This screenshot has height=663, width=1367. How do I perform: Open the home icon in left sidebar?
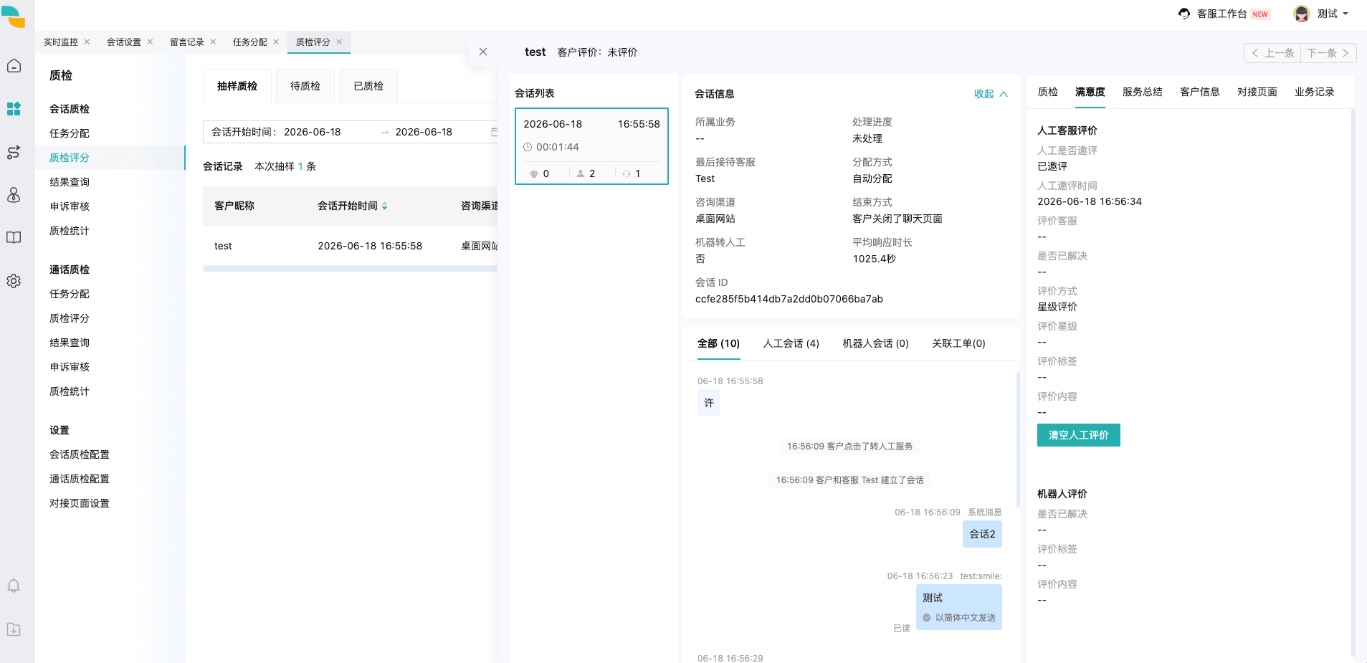coord(14,66)
